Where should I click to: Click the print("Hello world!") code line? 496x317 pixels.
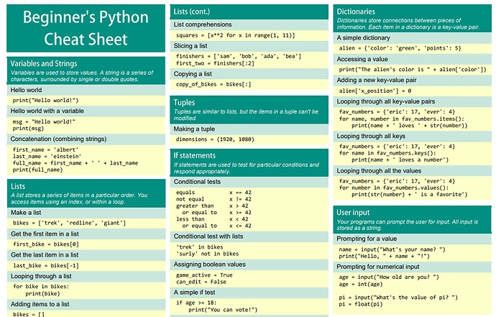(45, 101)
